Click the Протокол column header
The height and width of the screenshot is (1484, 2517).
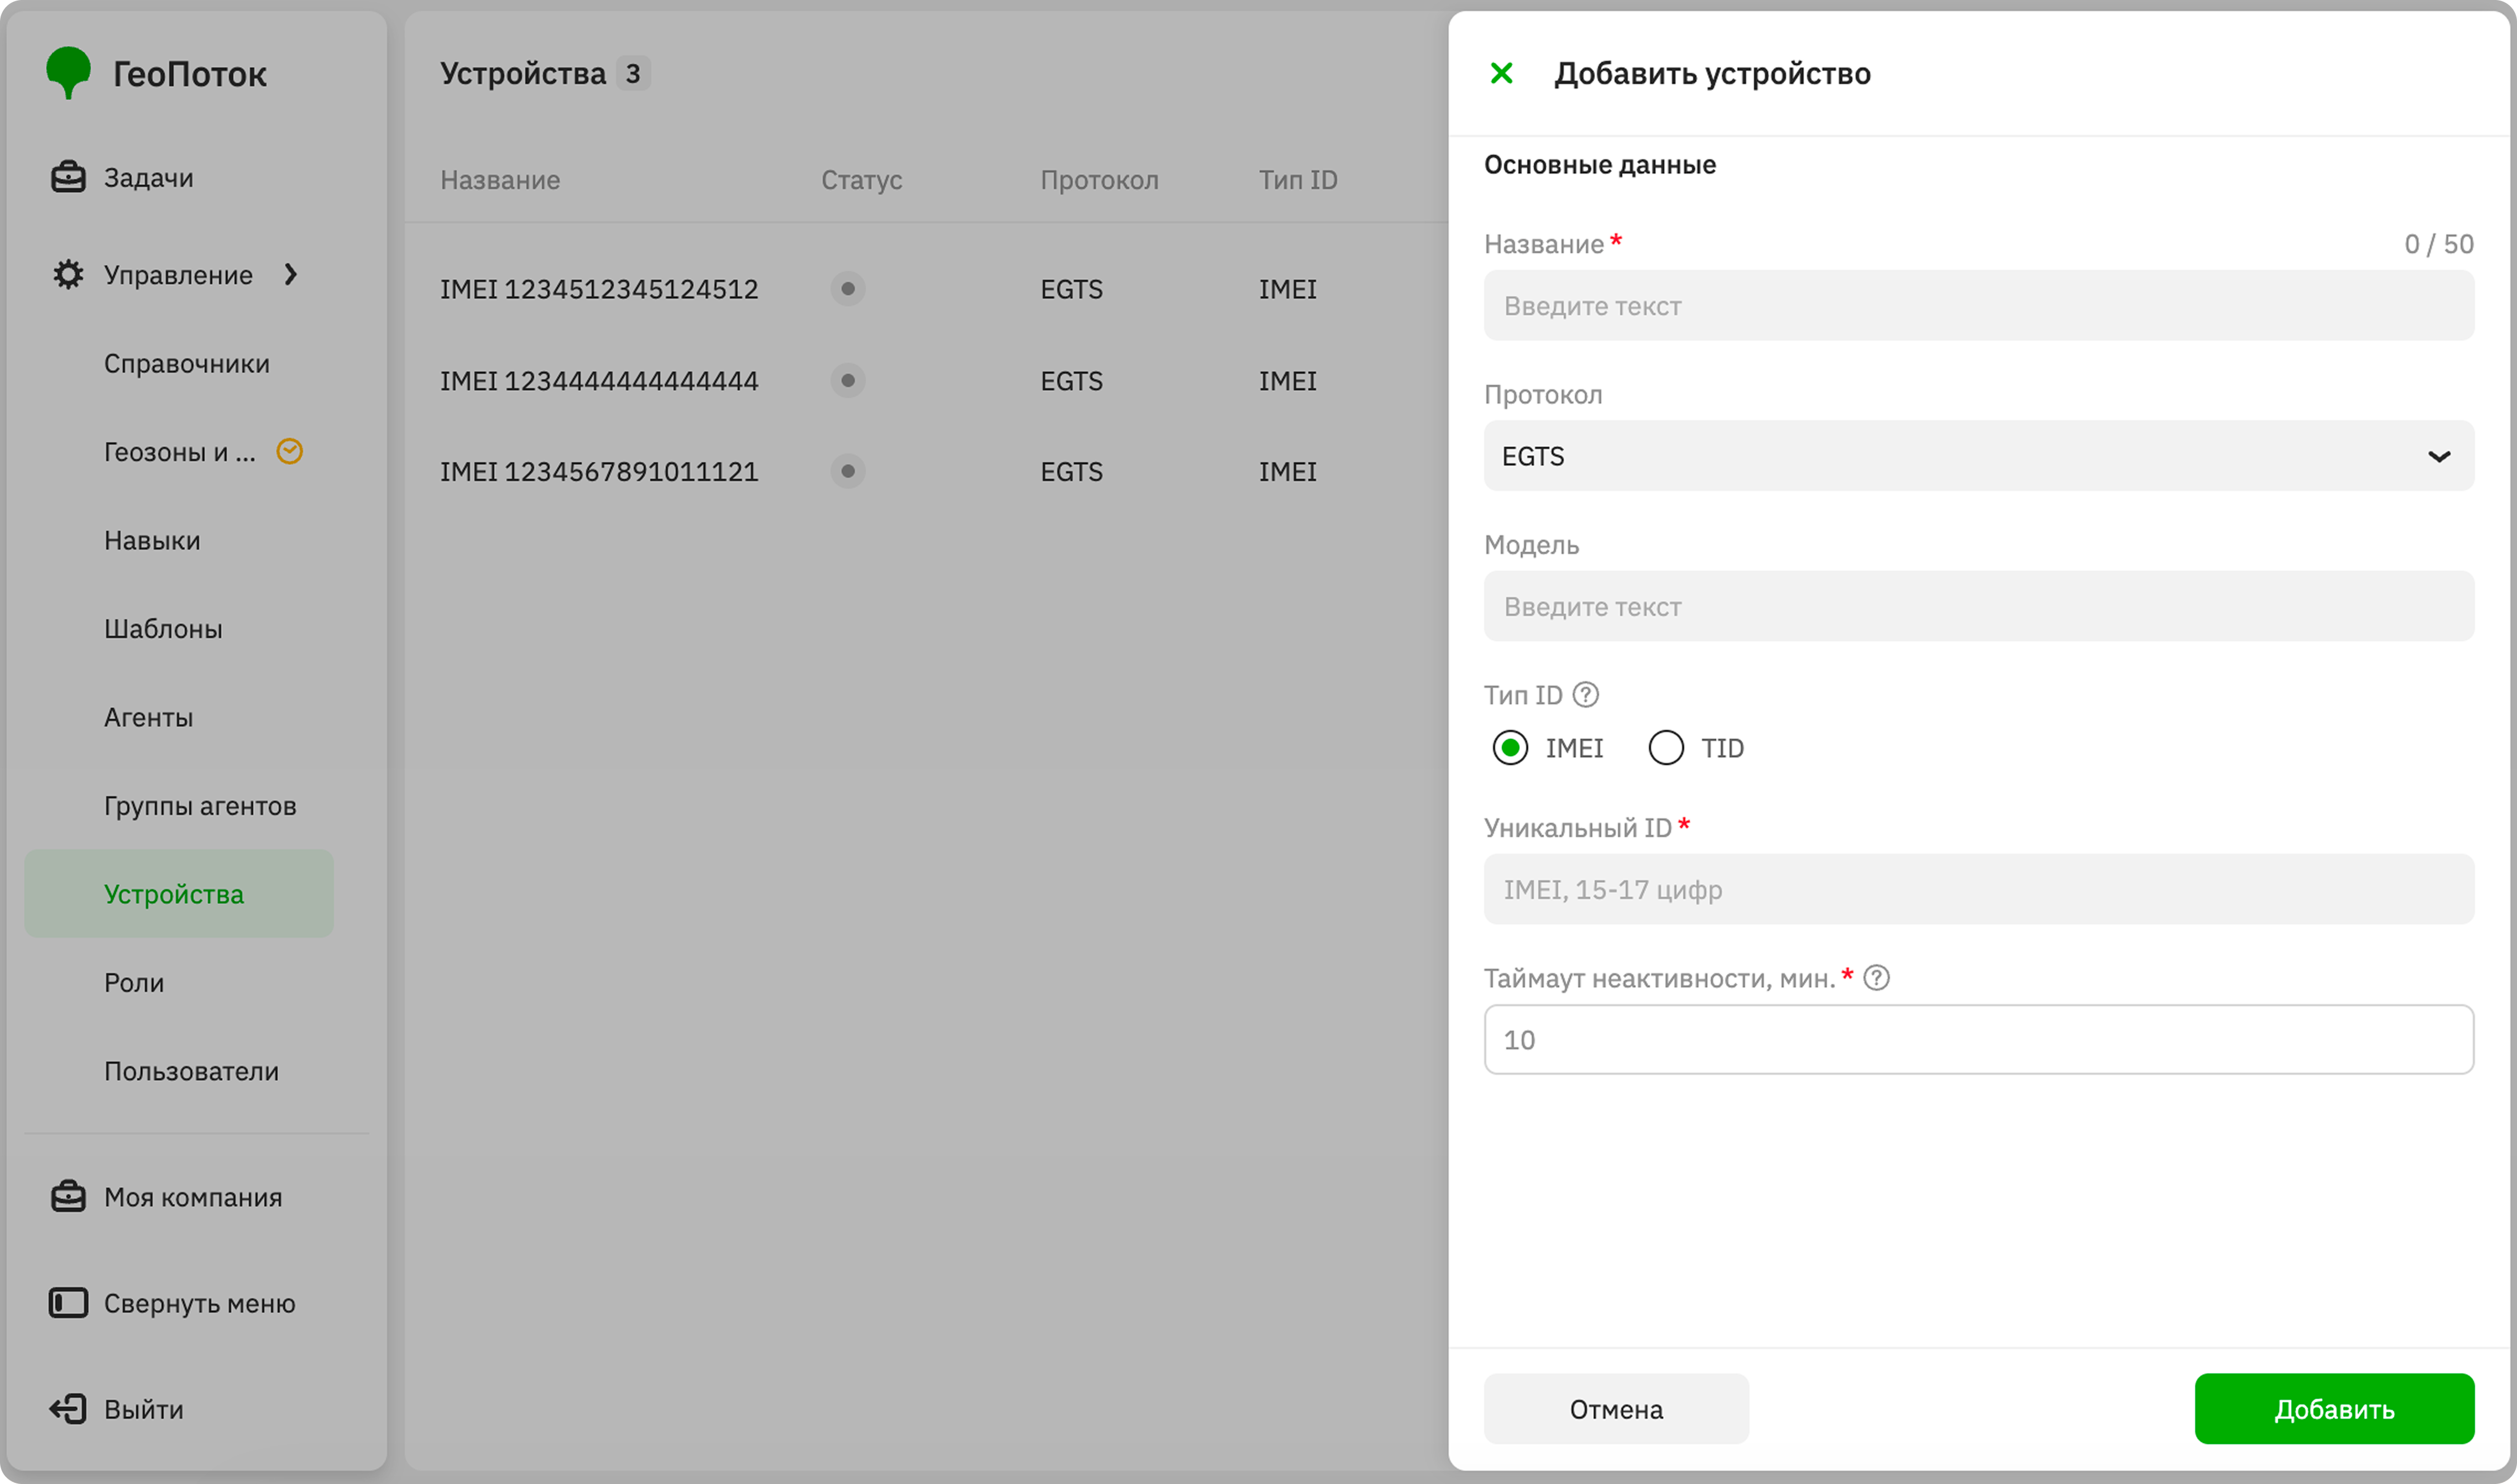(x=1099, y=180)
